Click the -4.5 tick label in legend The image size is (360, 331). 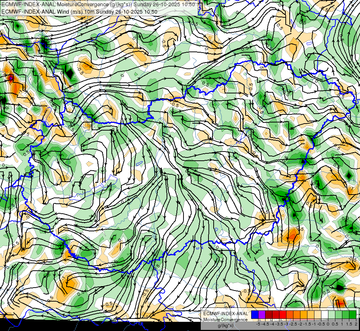(x=265, y=324)
